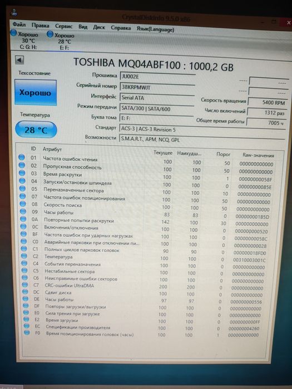Click status icon for attribute C0

pyautogui.click(x=24, y=241)
